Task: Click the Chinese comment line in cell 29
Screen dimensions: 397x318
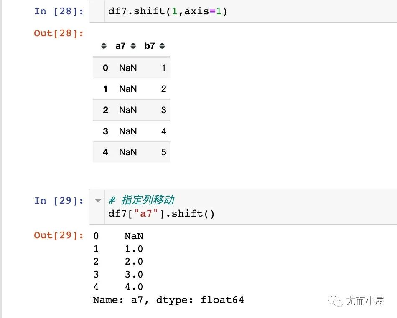Action: (141, 200)
